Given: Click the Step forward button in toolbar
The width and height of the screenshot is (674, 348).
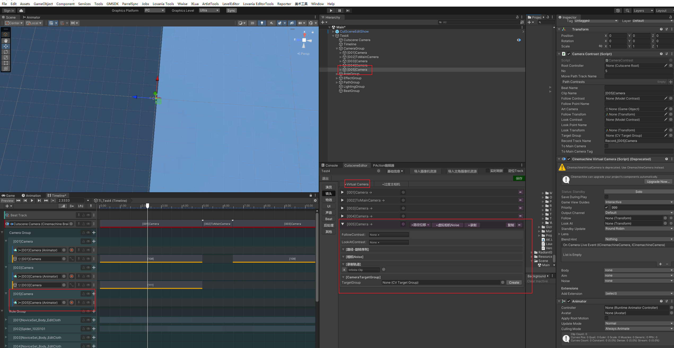Looking at the screenshot, I should click(348, 11).
